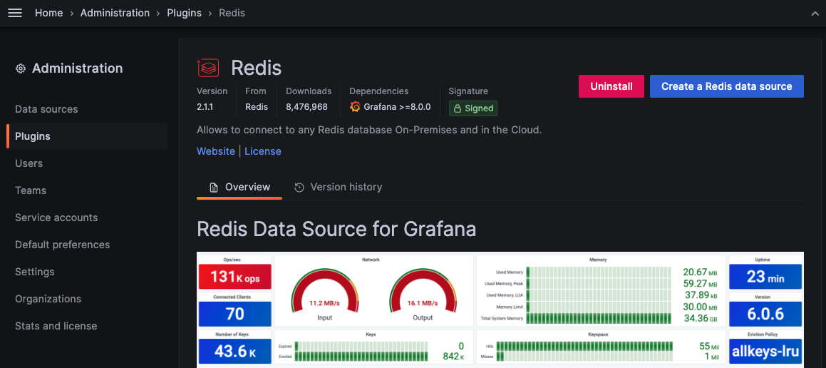Open the plugin License link
Screen dimensions: 826x368
(263, 151)
